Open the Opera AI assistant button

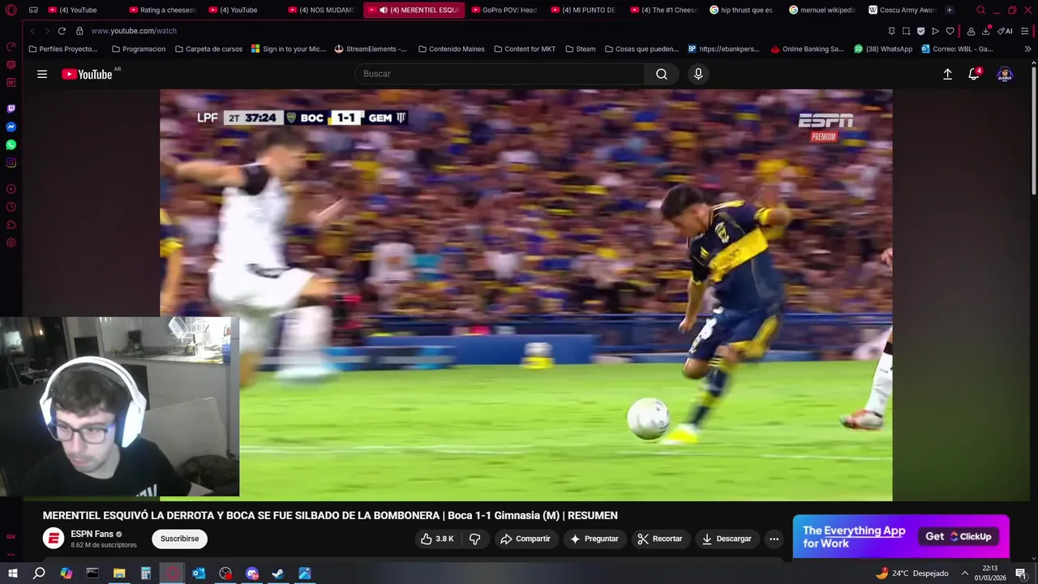[x=1006, y=31]
